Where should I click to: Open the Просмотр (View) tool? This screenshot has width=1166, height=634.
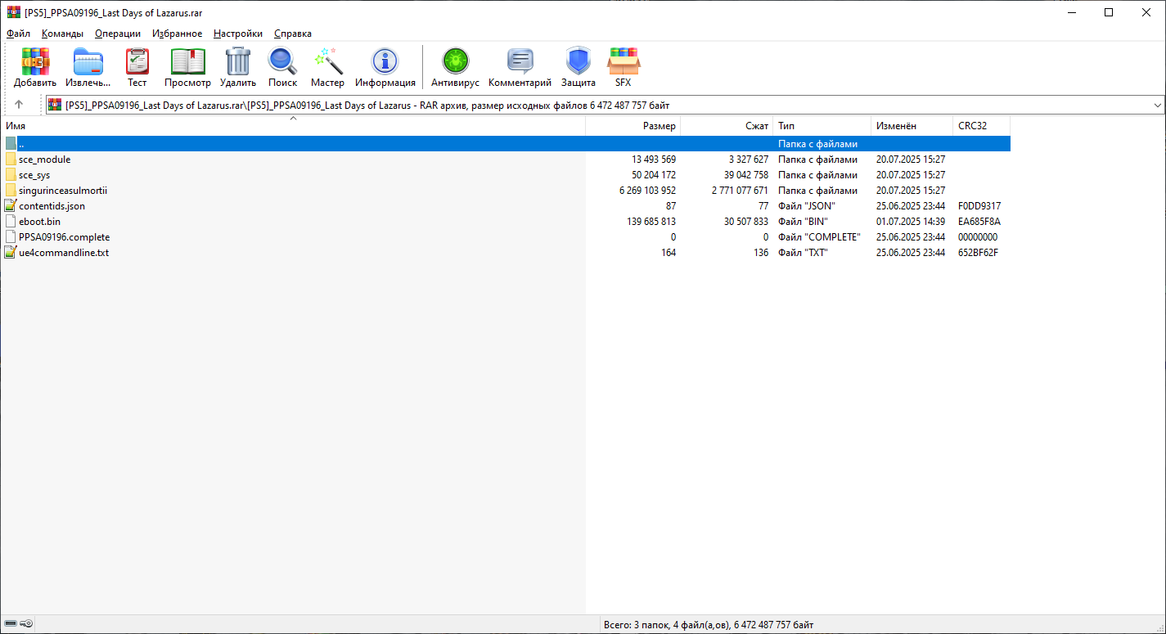pos(187,61)
